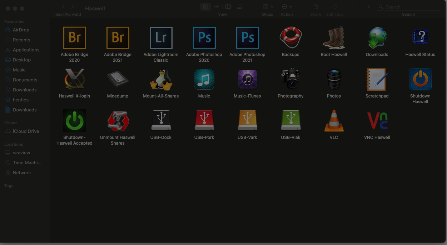Click the Backups lifebuoy icon

290,37
